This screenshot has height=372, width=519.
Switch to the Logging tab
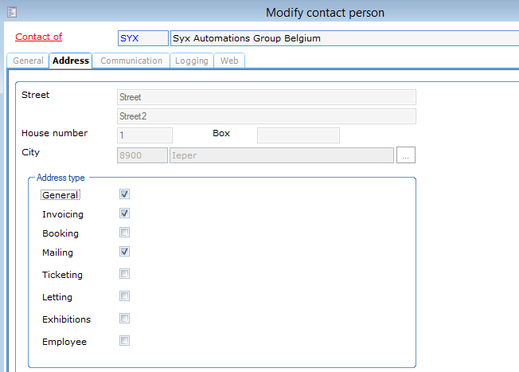[192, 61]
